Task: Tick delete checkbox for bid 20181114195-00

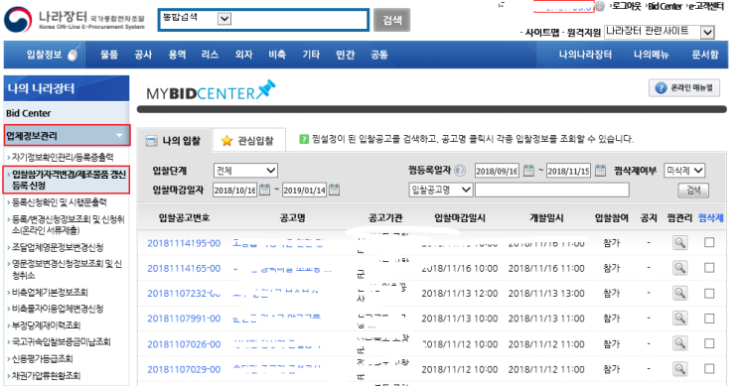Action: point(709,242)
